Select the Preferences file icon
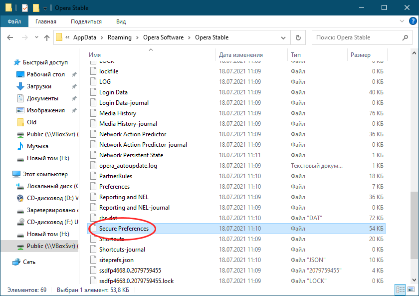The height and width of the screenshot is (296, 419). [93, 187]
